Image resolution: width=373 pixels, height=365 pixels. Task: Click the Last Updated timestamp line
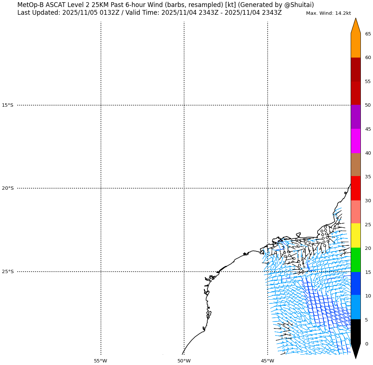tap(149, 13)
